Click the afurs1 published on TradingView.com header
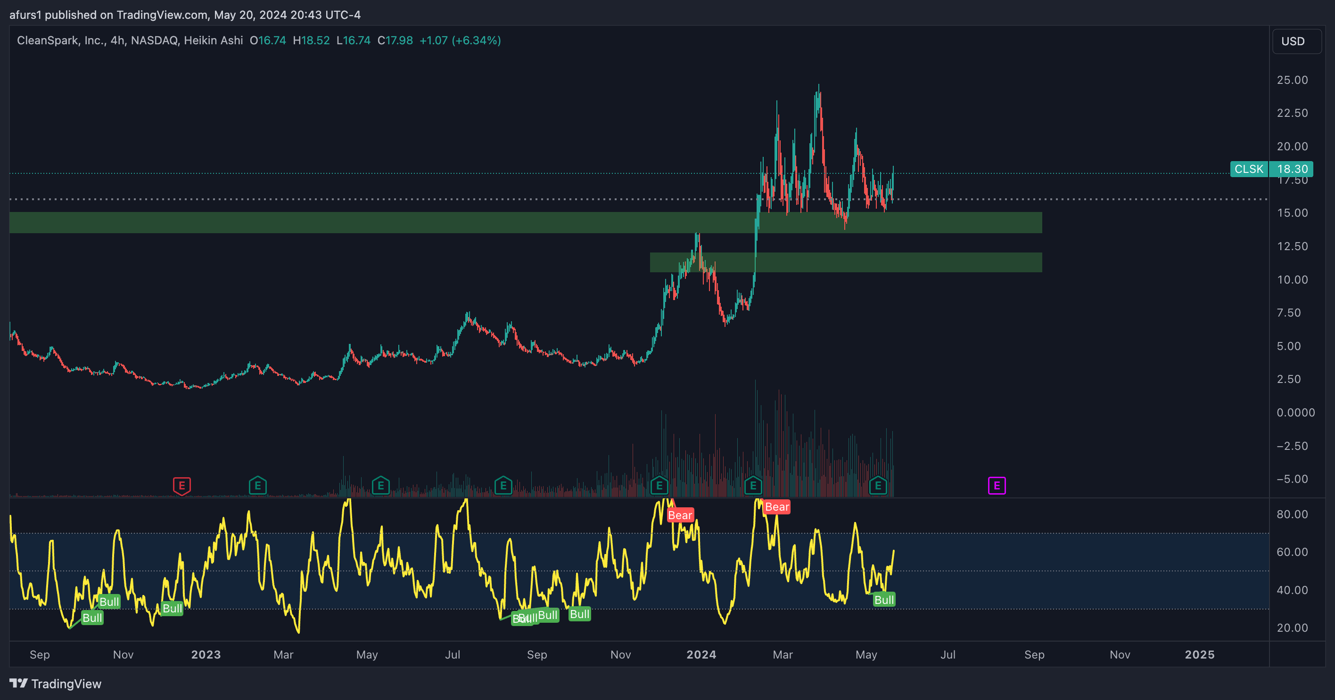1335x700 pixels. pos(185,15)
